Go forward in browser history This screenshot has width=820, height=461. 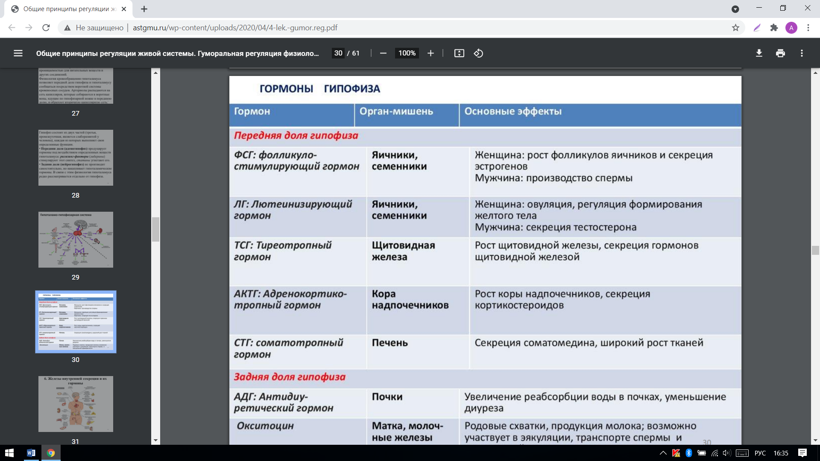coord(29,28)
